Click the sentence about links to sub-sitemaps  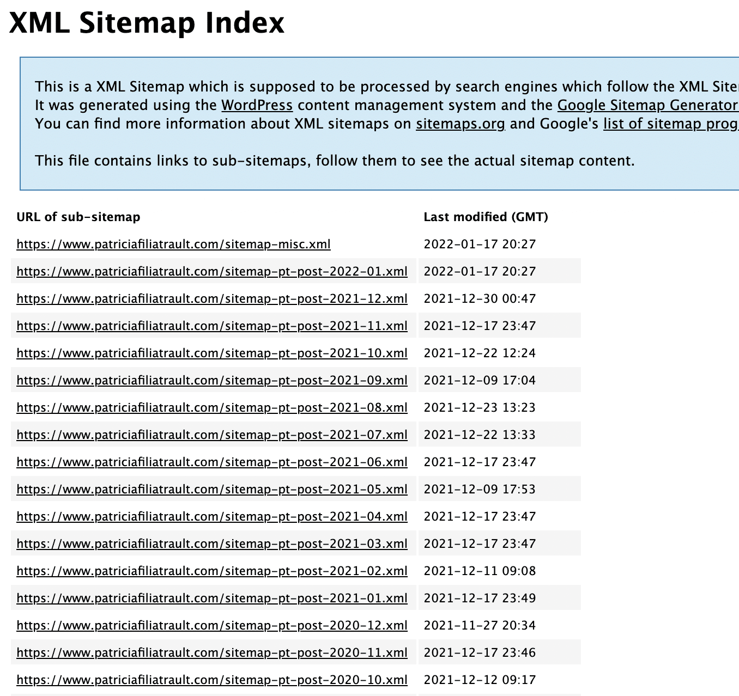pos(335,161)
